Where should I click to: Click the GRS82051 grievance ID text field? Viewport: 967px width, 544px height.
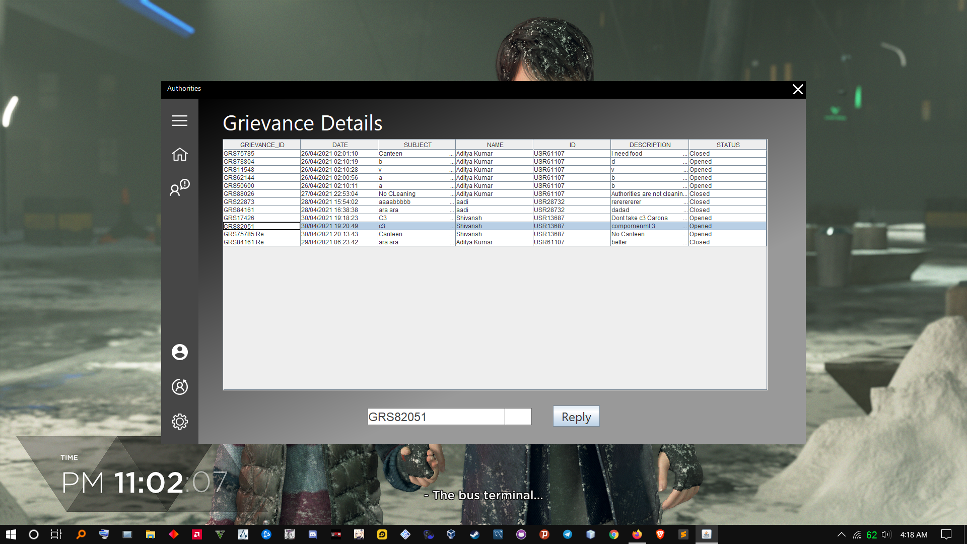(x=436, y=417)
